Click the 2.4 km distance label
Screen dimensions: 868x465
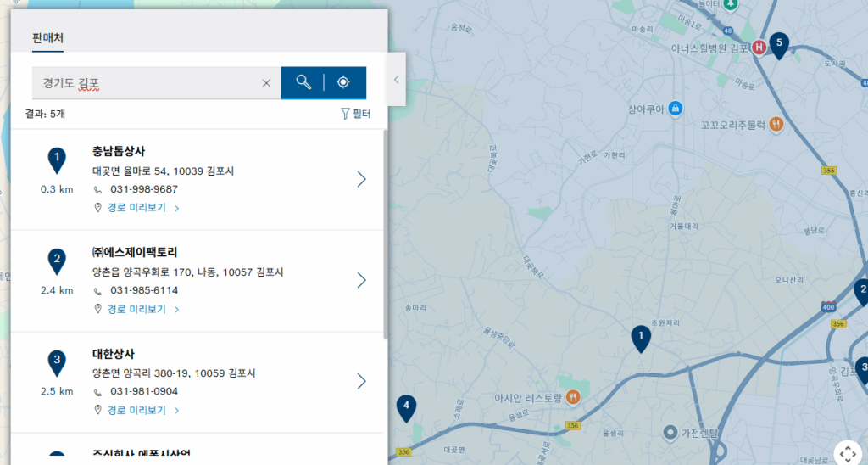[57, 290]
